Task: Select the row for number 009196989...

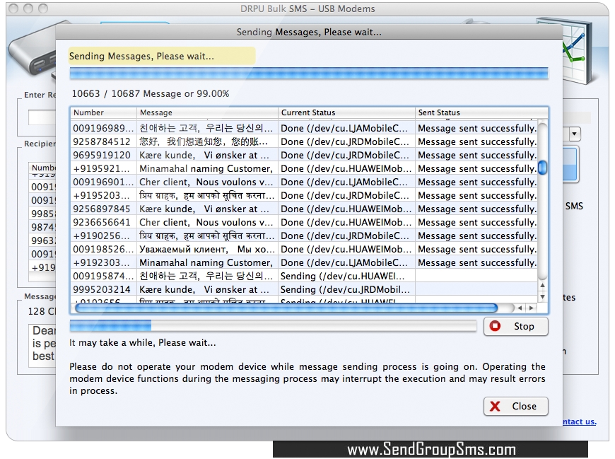Action: (x=304, y=128)
